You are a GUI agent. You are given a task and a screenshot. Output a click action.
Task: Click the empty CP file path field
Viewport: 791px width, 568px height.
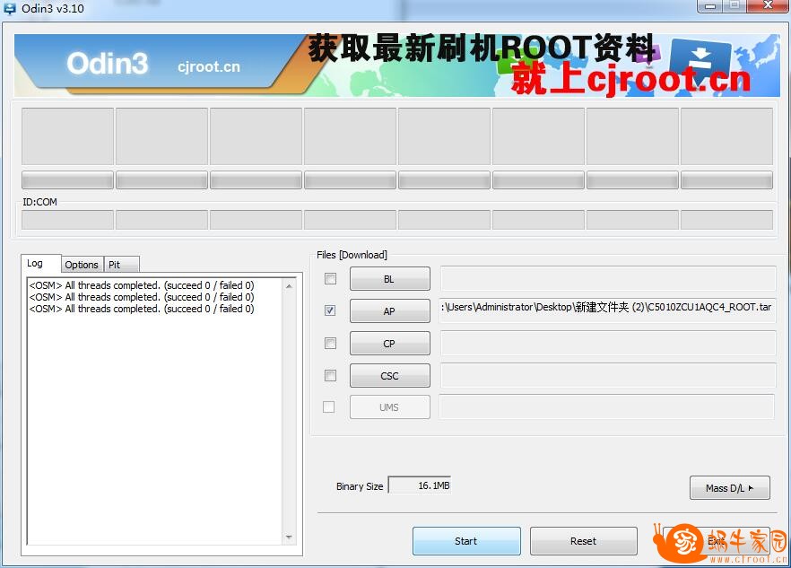coord(608,344)
